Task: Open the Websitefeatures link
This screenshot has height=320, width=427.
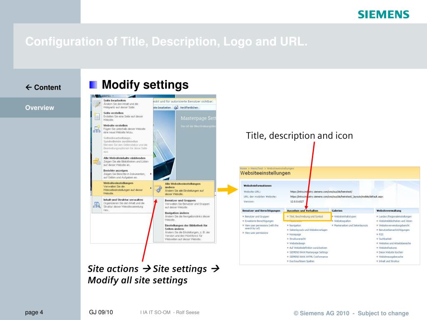Action: pos(388,248)
